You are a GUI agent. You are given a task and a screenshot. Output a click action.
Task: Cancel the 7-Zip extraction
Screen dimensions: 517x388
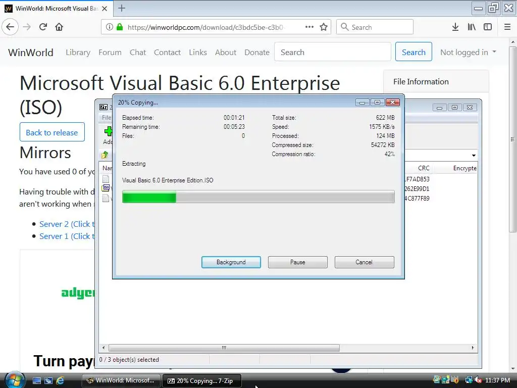click(364, 262)
